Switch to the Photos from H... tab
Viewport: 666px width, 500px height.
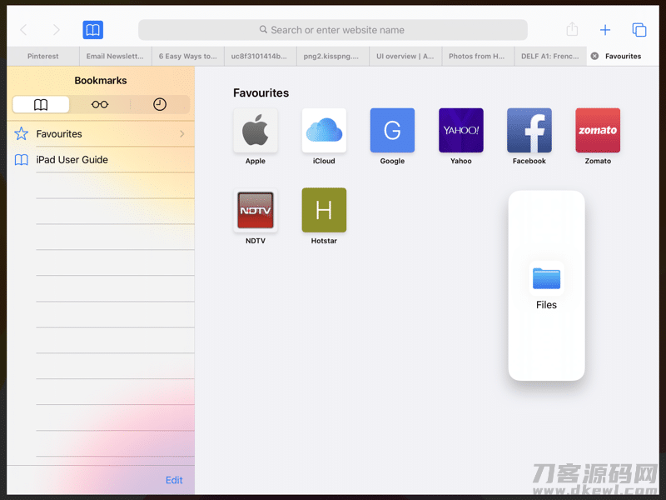click(477, 56)
